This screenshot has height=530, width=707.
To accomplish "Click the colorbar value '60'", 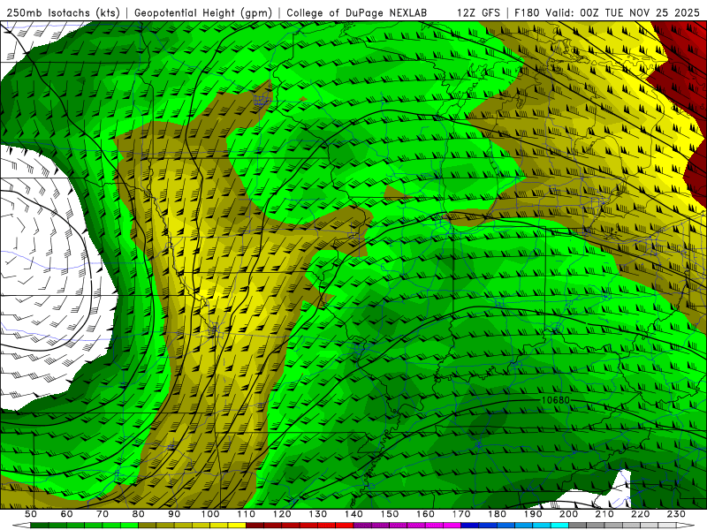I will [67, 514].
